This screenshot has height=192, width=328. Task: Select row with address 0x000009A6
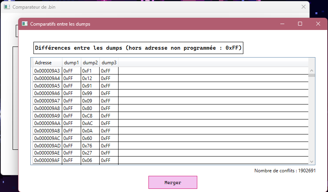170,93
